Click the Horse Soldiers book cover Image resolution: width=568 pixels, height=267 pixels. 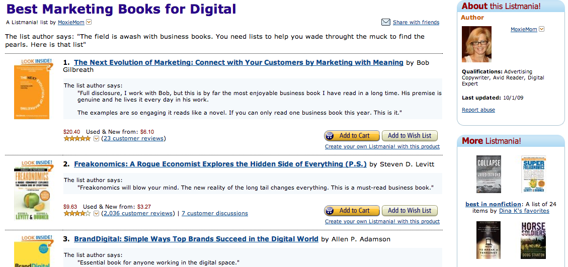pos(533,240)
